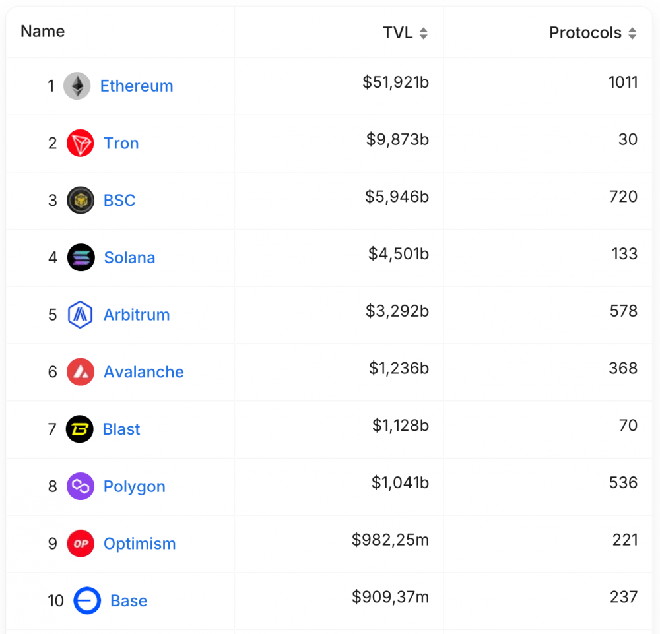Sort table by the Protocols arrows
The height and width of the screenshot is (634, 660).
click(632, 33)
